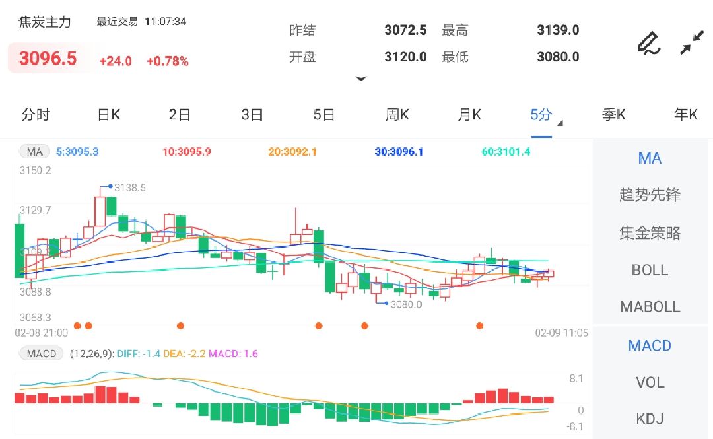Switch to the 月K tab
713x439 pixels.
click(x=469, y=115)
